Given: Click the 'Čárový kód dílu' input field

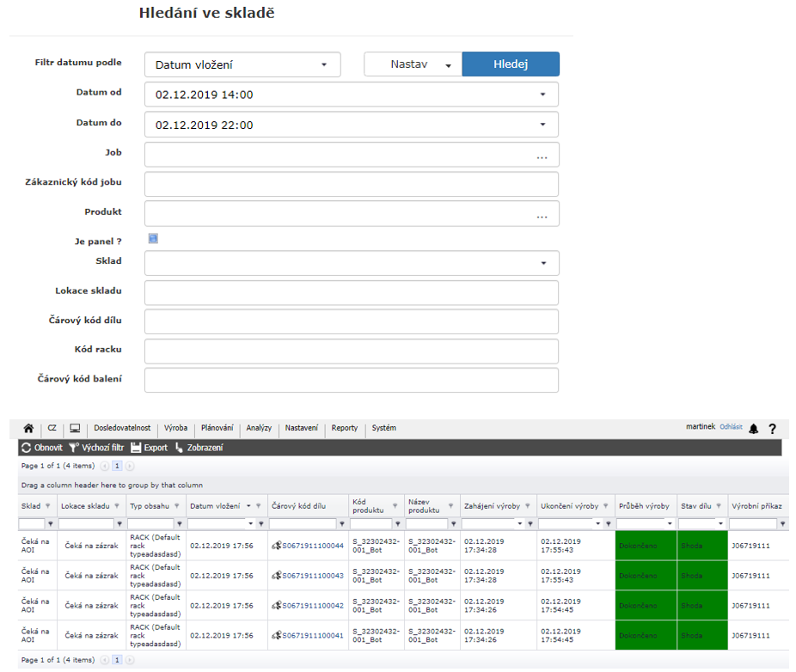Looking at the screenshot, I should (x=352, y=321).
